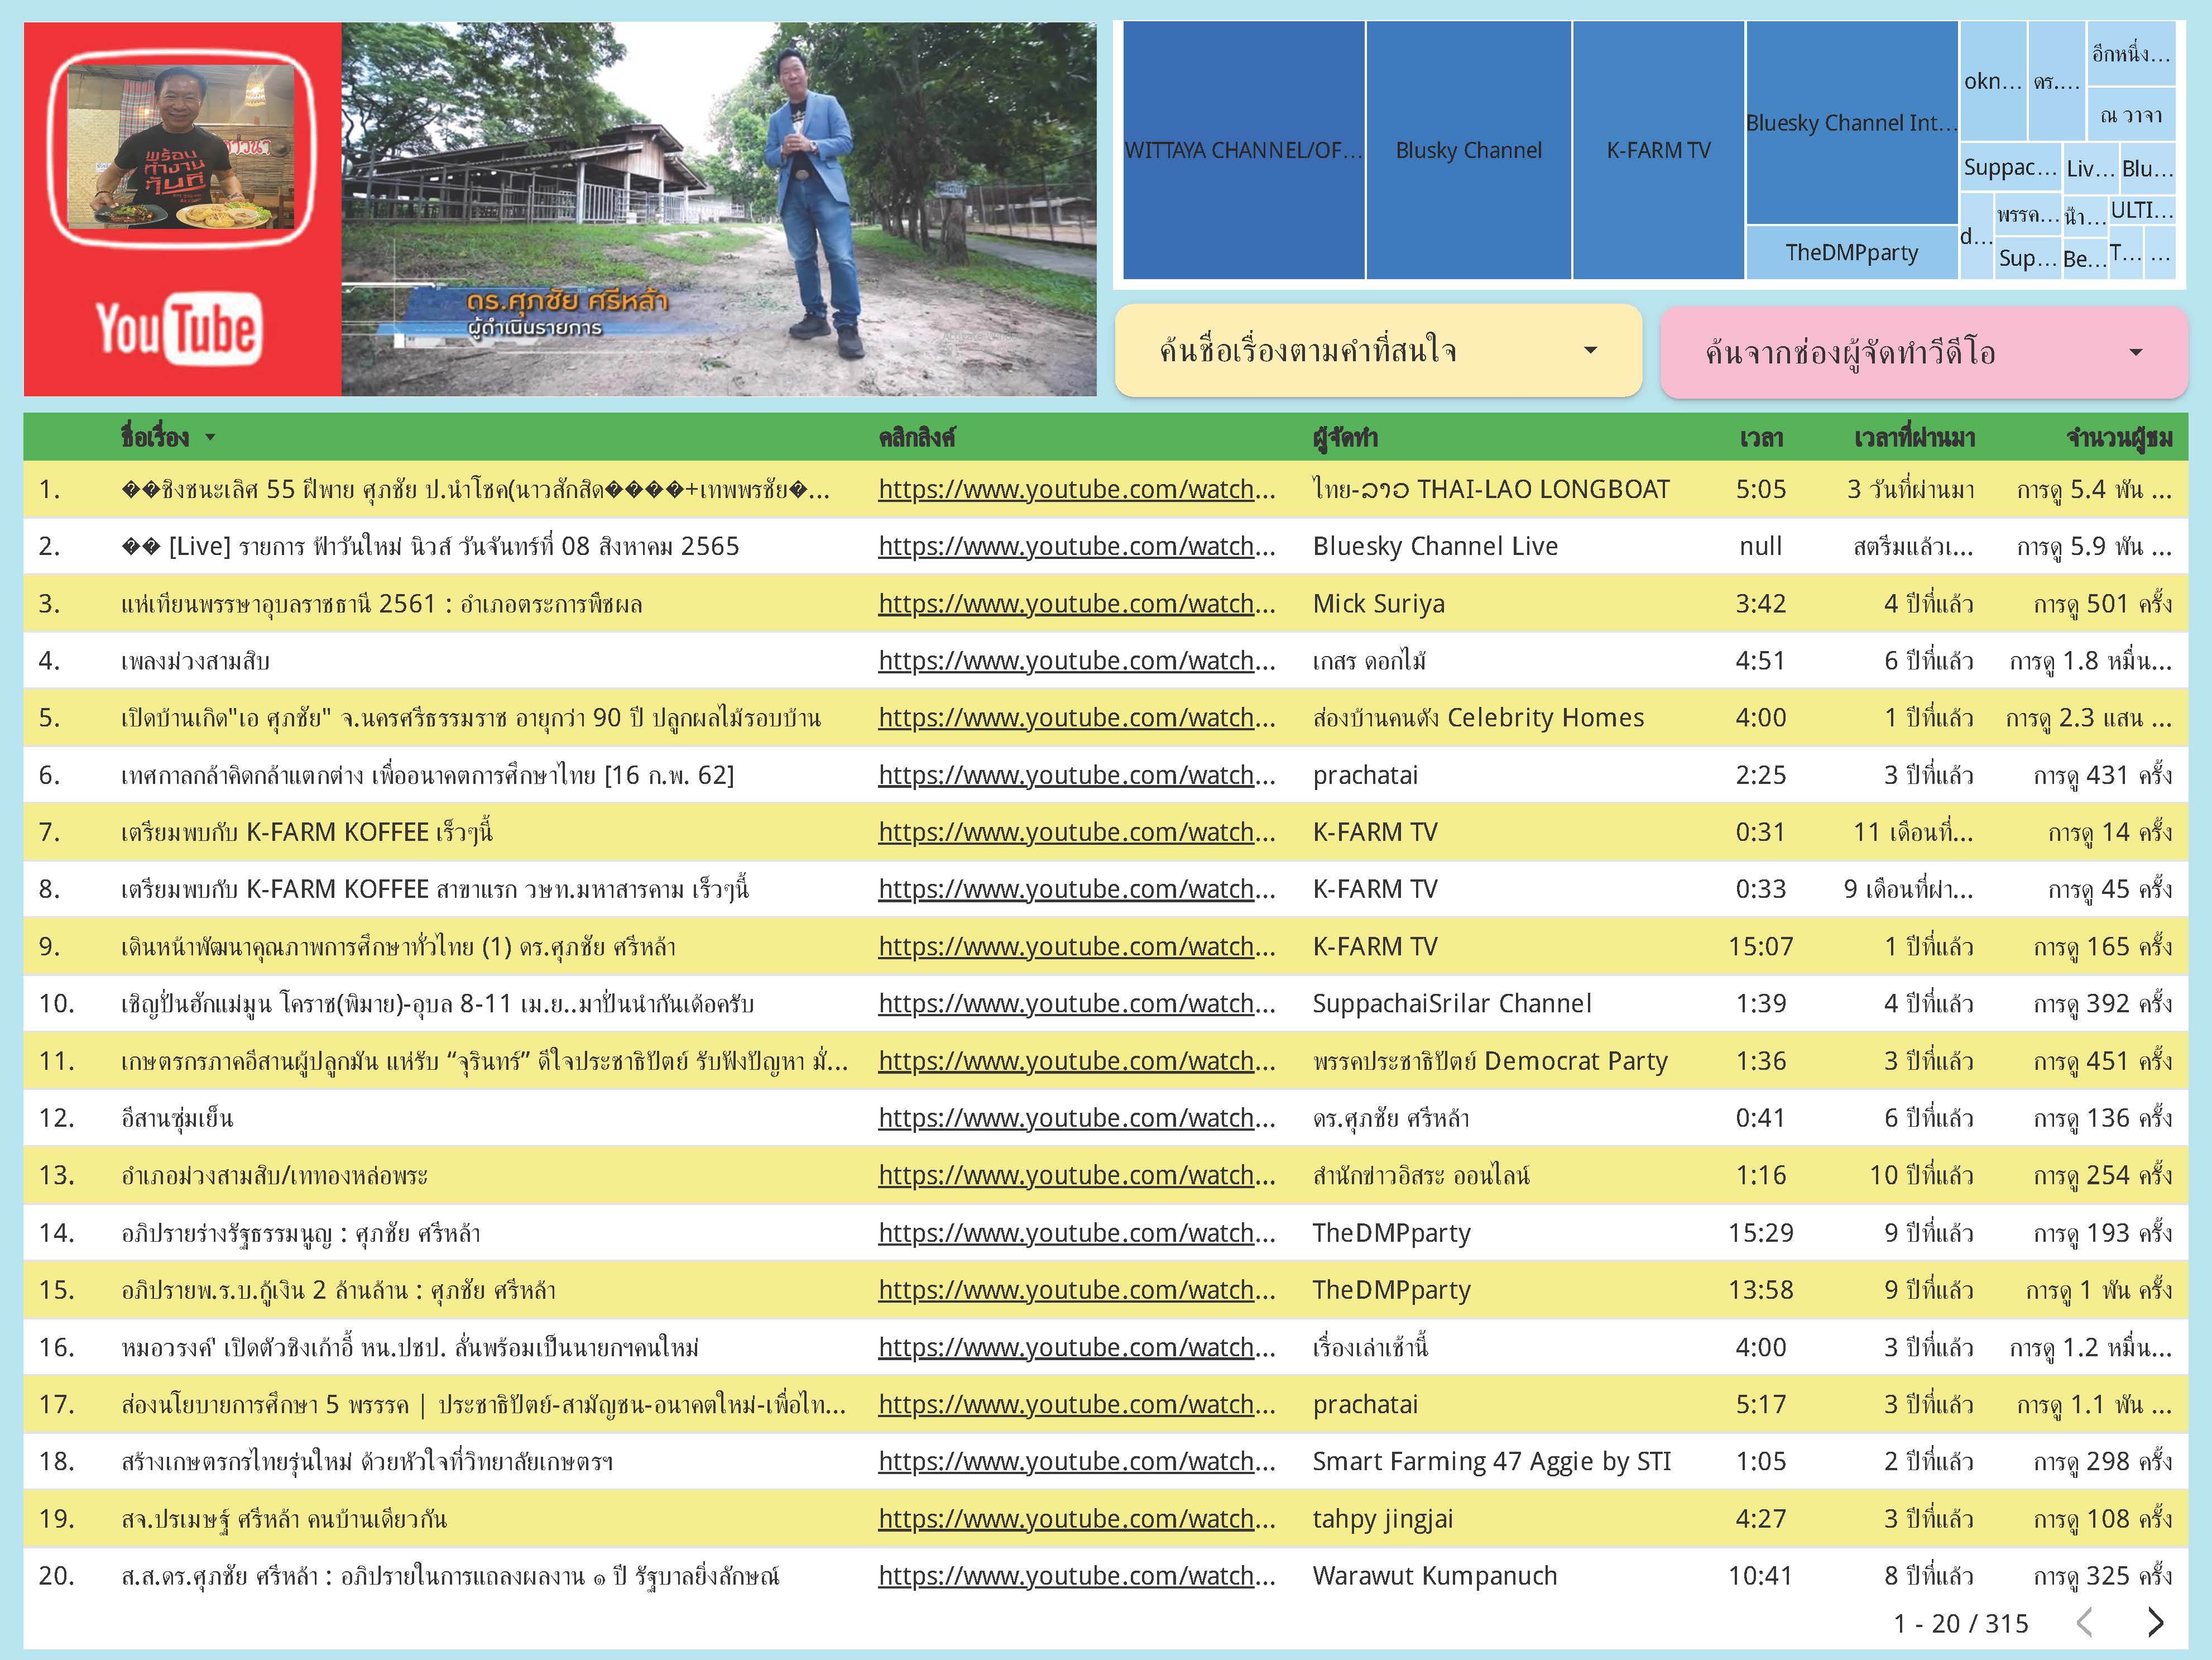Select TheDMPparty block in treemap
The width and height of the screenshot is (2212, 1660).
tap(1852, 252)
